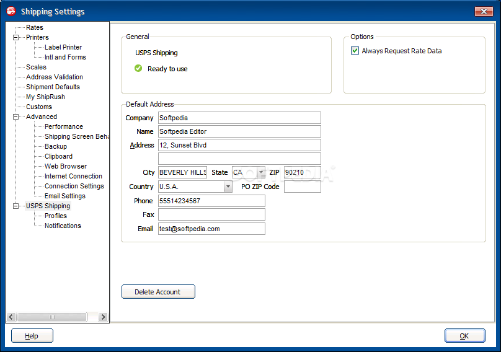Click the green Ready to use status icon

pos(138,68)
